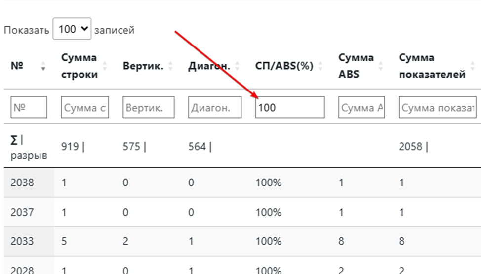Sort table by Сумма строки header
481x274 pixels.
80,66
